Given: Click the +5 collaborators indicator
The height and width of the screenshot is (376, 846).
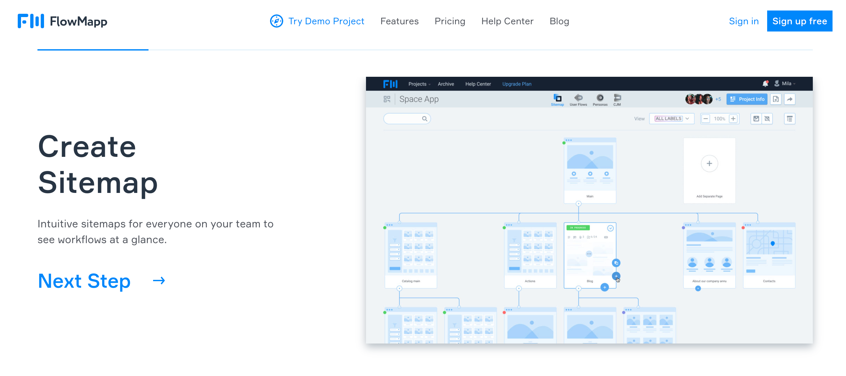Looking at the screenshot, I should coord(718,99).
